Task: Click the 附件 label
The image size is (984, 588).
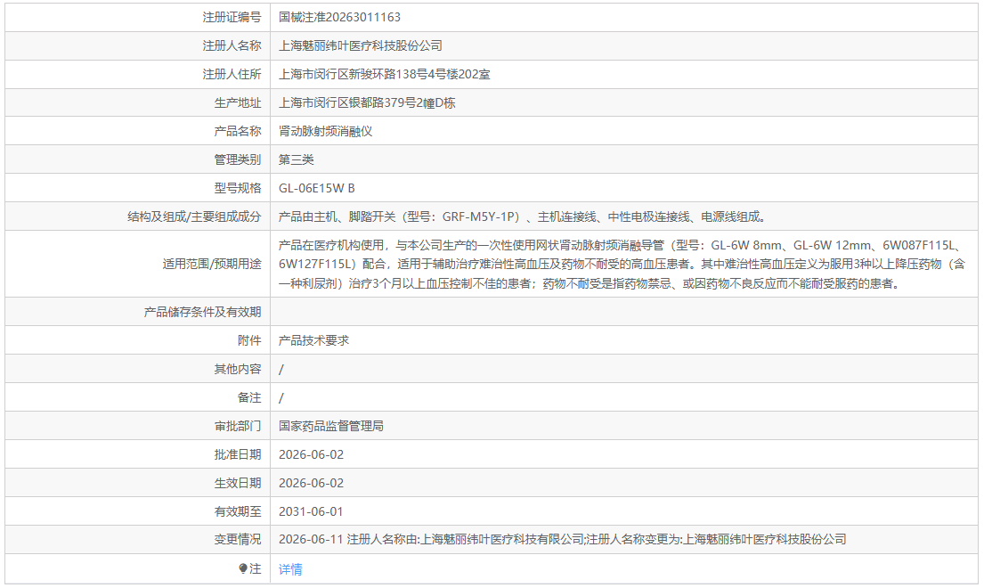Action: click(249, 340)
